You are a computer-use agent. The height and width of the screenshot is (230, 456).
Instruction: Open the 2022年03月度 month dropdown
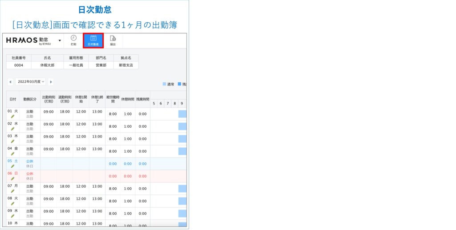point(31,82)
